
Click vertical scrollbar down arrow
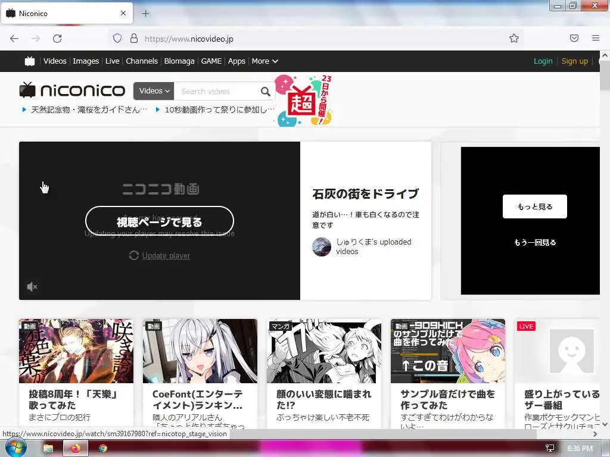tap(605, 424)
